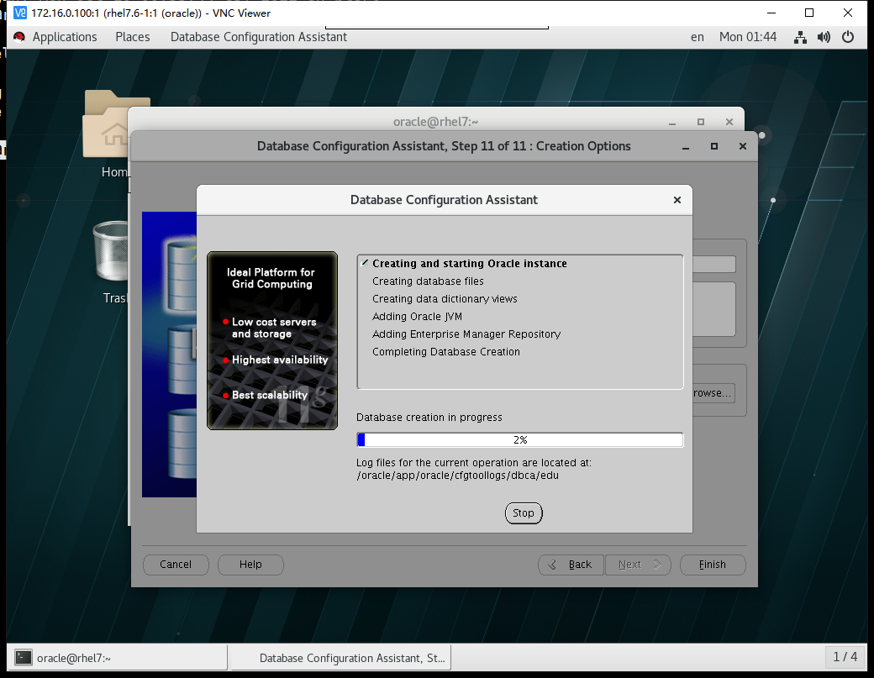The width and height of the screenshot is (874, 678).
Task: Maximize the oracle@rhel7 terminal window
Action: pos(701,122)
